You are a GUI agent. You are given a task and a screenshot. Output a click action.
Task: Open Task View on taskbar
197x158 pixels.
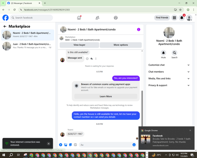[x=19, y=155]
